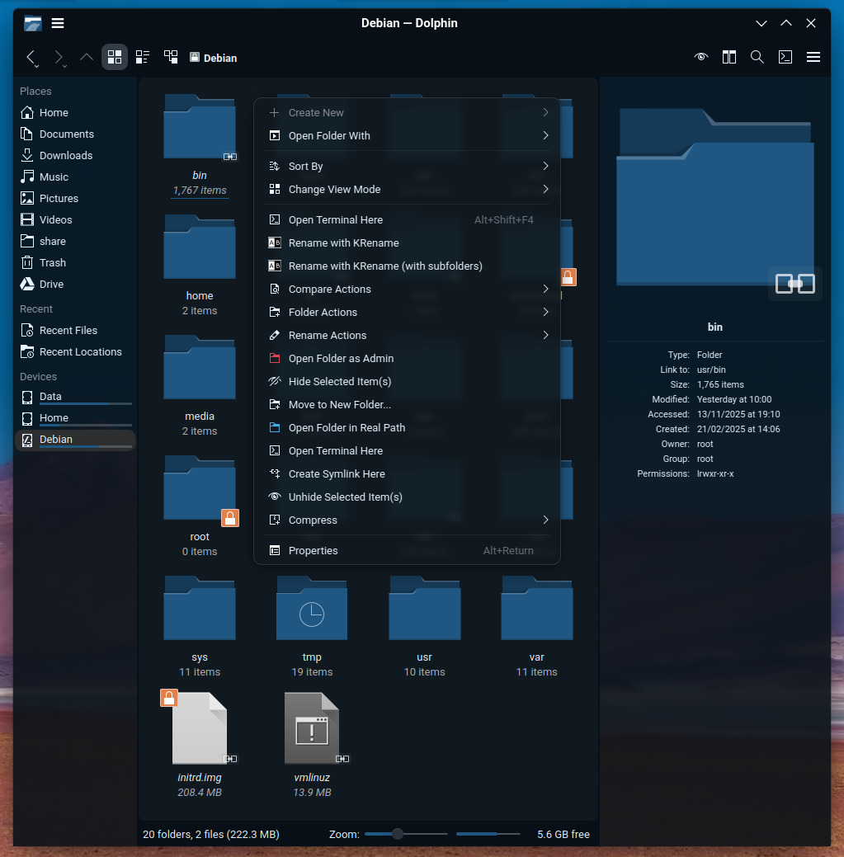Click the Zoom slider handle in status bar
This screenshot has width=844, height=857.
398,834
